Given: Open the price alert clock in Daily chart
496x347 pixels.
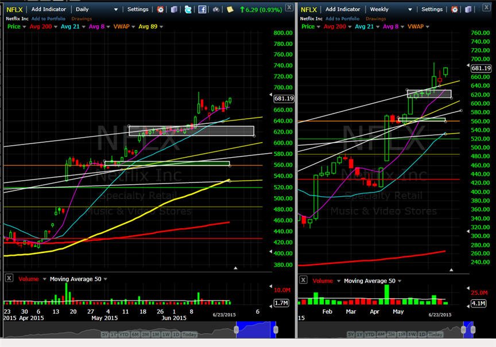Looking at the screenshot, I should tap(160, 10).
